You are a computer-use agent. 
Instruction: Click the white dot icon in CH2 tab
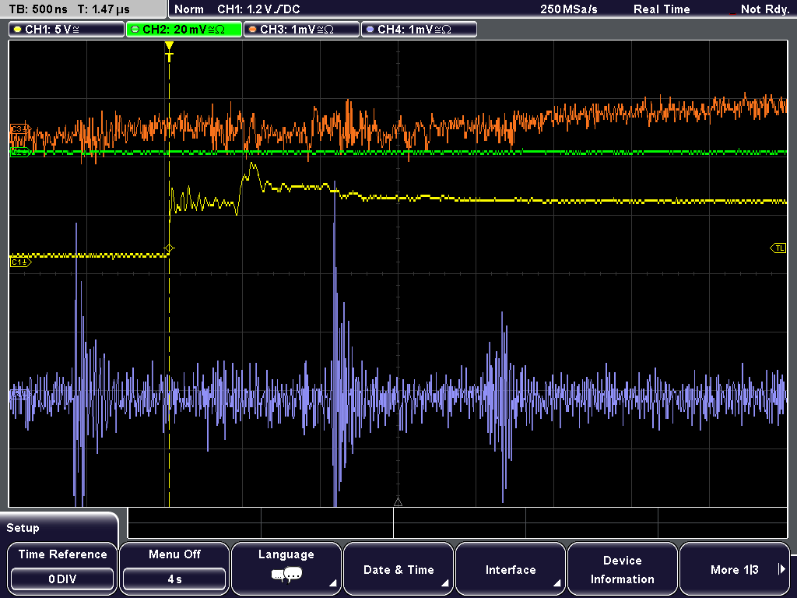click(135, 30)
